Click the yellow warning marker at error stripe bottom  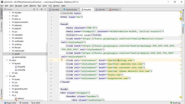(181, 97)
